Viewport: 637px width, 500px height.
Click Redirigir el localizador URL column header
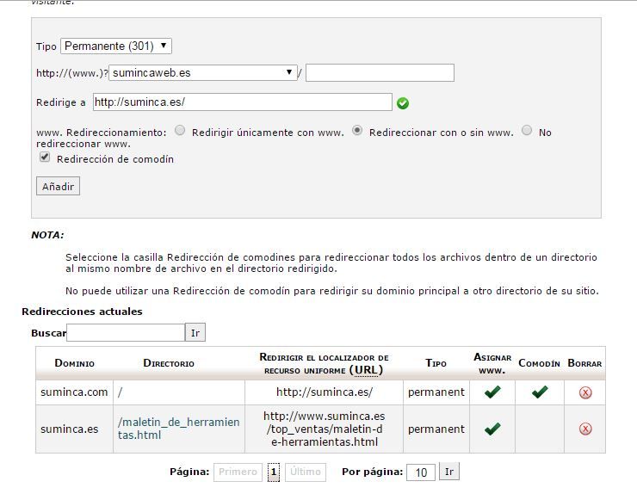324,363
